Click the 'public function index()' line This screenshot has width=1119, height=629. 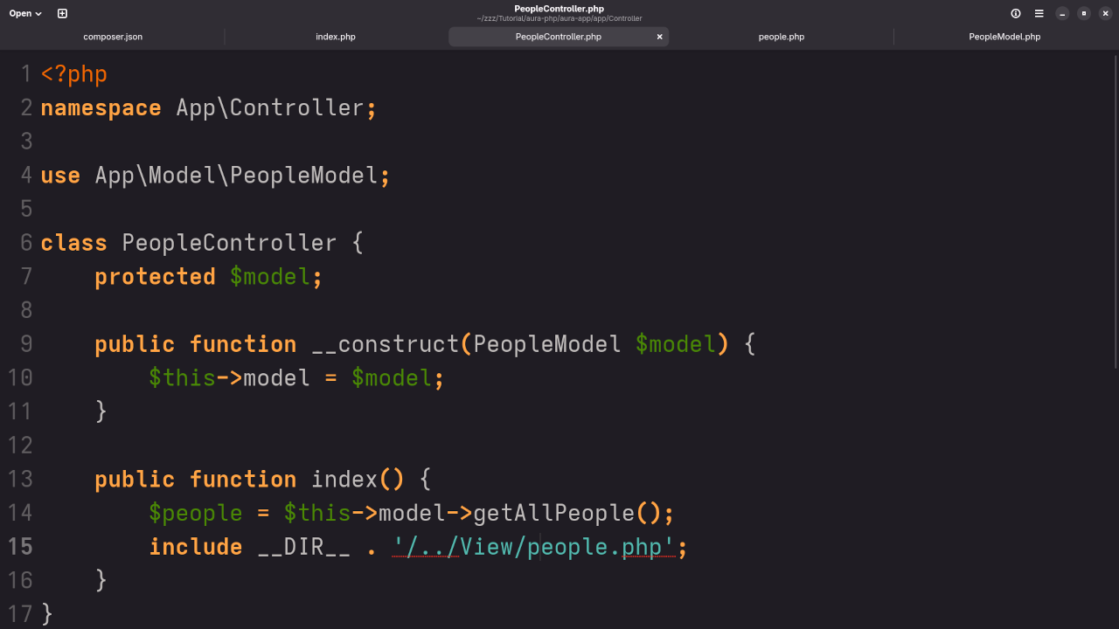click(x=262, y=480)
